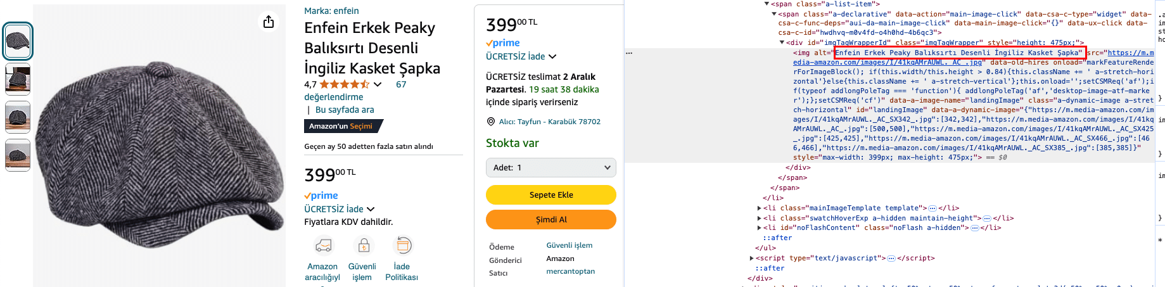The height and width of the screenshot is (287, 1165).
Task: Click the Güvenli işlem lock icon
Action: 363,245
